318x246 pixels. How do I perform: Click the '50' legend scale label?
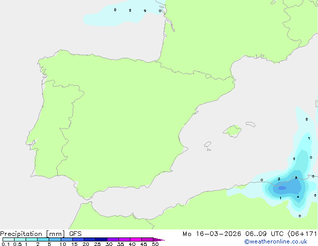tap(155, 244)
